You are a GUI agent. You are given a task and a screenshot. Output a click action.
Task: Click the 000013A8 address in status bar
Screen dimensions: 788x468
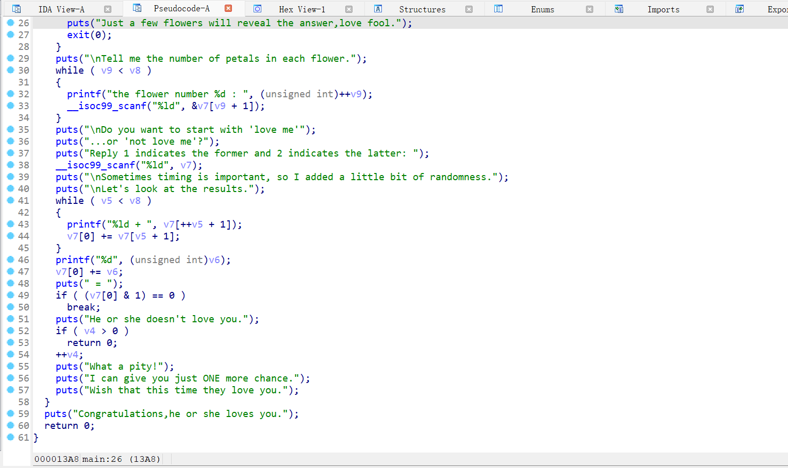(x=57, y=459)
